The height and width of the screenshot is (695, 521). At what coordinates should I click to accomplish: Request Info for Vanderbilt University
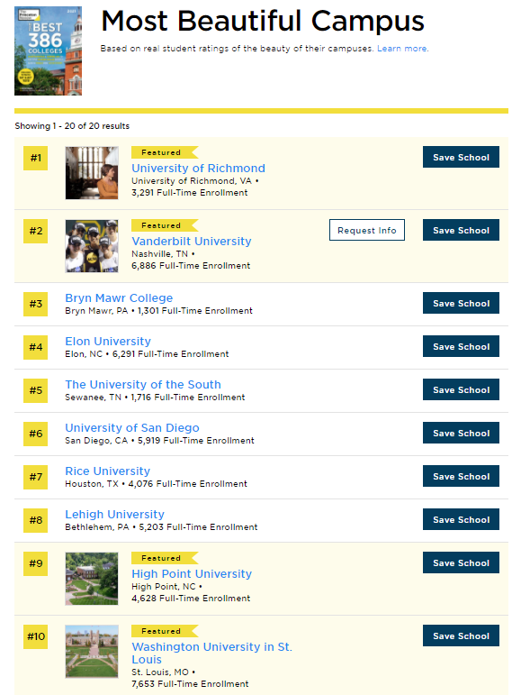(x=366, y=230)
